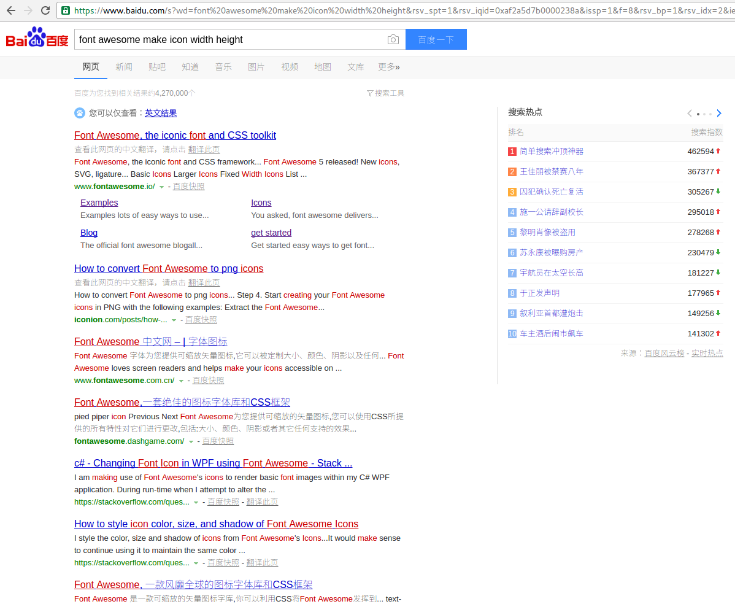Click inside the search input field
The width and height of the screenshot is (735, 604).
click(233, 39)
